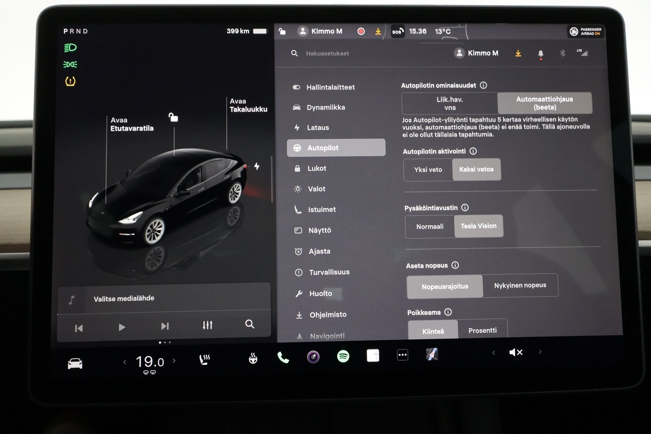Focus the Hakuasetukset search field

[x=327, y=53]
